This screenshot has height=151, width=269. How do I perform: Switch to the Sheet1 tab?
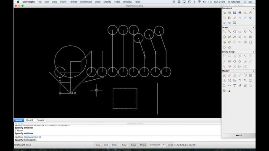29,120
